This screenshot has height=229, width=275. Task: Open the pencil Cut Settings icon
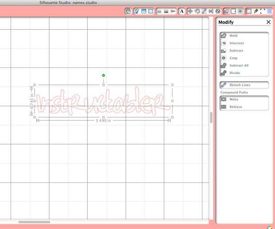[256, 12]
